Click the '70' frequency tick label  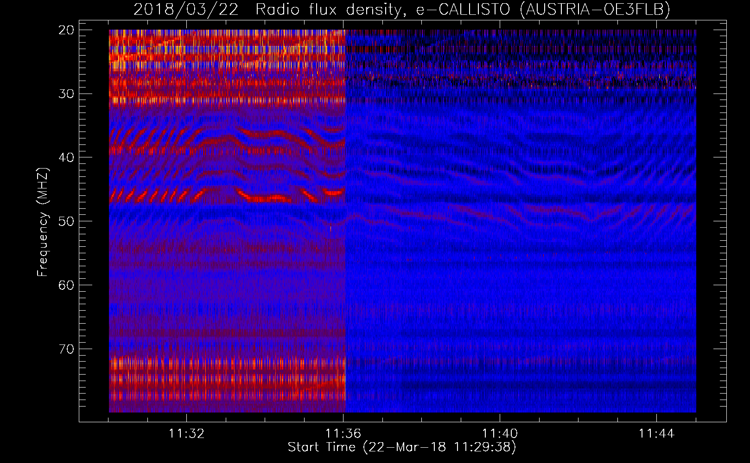(x=67, y=349)
